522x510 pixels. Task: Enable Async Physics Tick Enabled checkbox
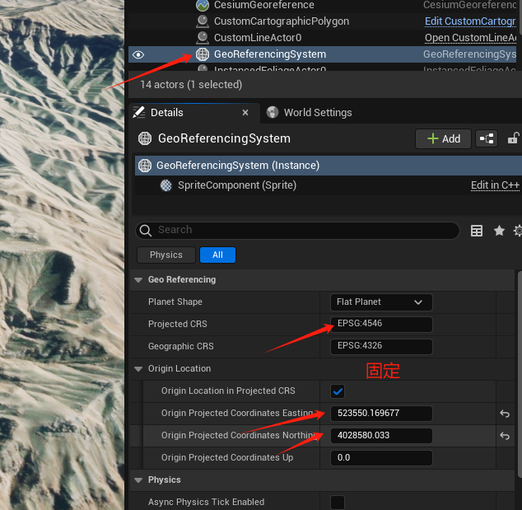(x=338, y=502)
